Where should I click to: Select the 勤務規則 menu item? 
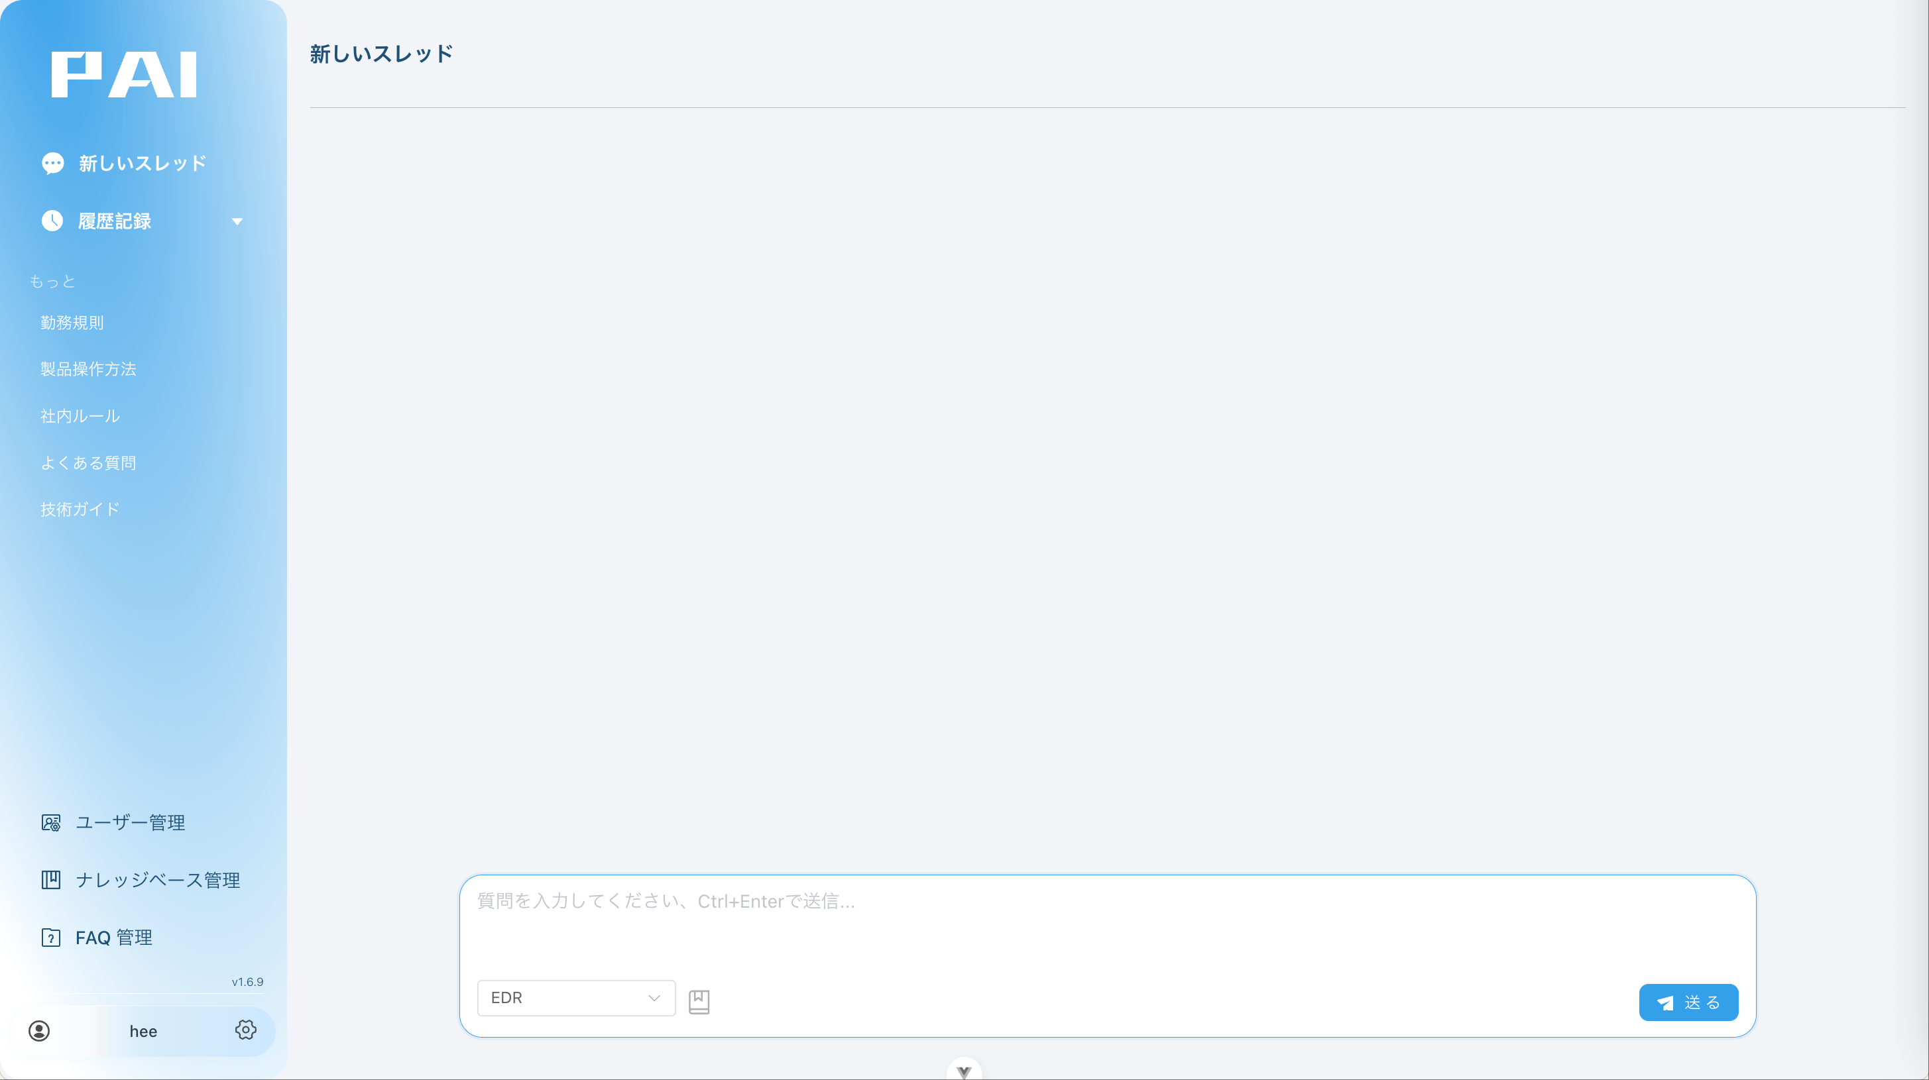(x=72, y=323)
